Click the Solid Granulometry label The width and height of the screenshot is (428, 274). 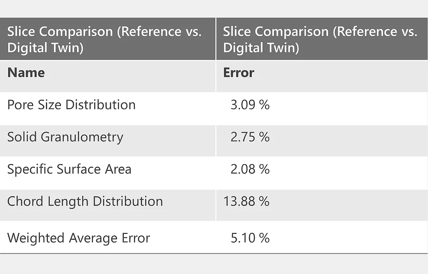[x=65, y=137]
